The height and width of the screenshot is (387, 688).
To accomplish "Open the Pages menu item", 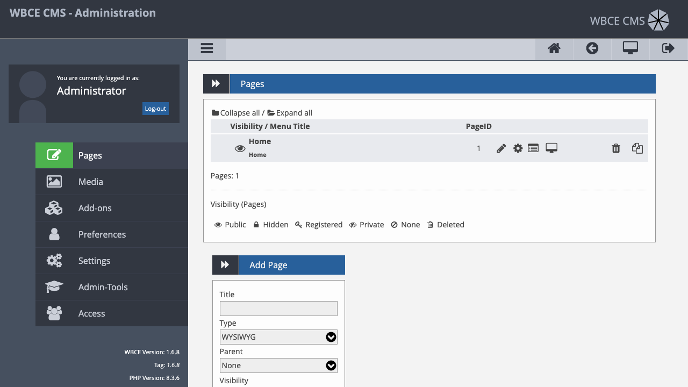I will [x=112, y=155].
